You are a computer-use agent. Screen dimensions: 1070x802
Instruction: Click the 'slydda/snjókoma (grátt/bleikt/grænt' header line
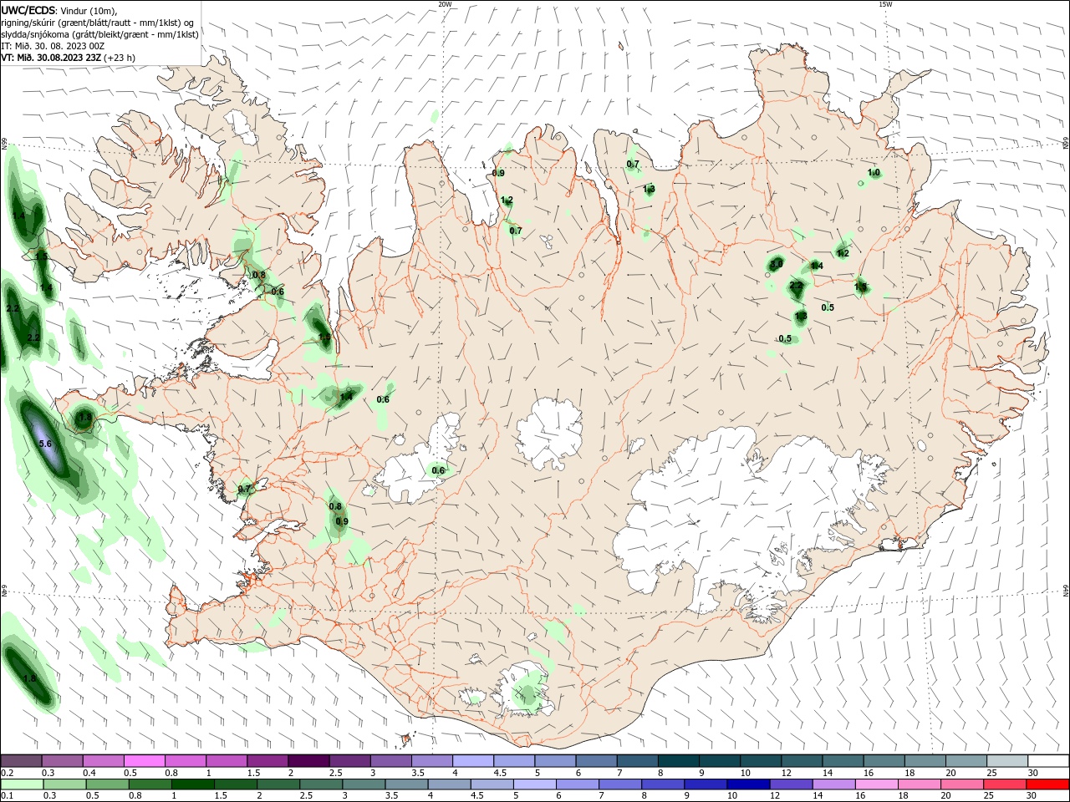click(100, 34)
